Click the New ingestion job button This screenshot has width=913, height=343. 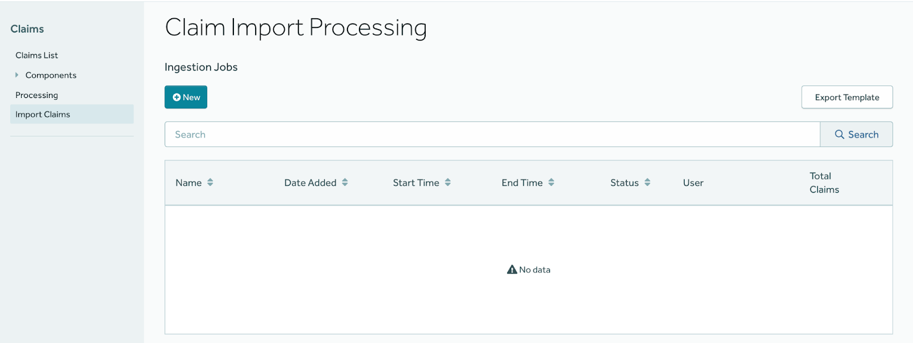tap(186, 97)
